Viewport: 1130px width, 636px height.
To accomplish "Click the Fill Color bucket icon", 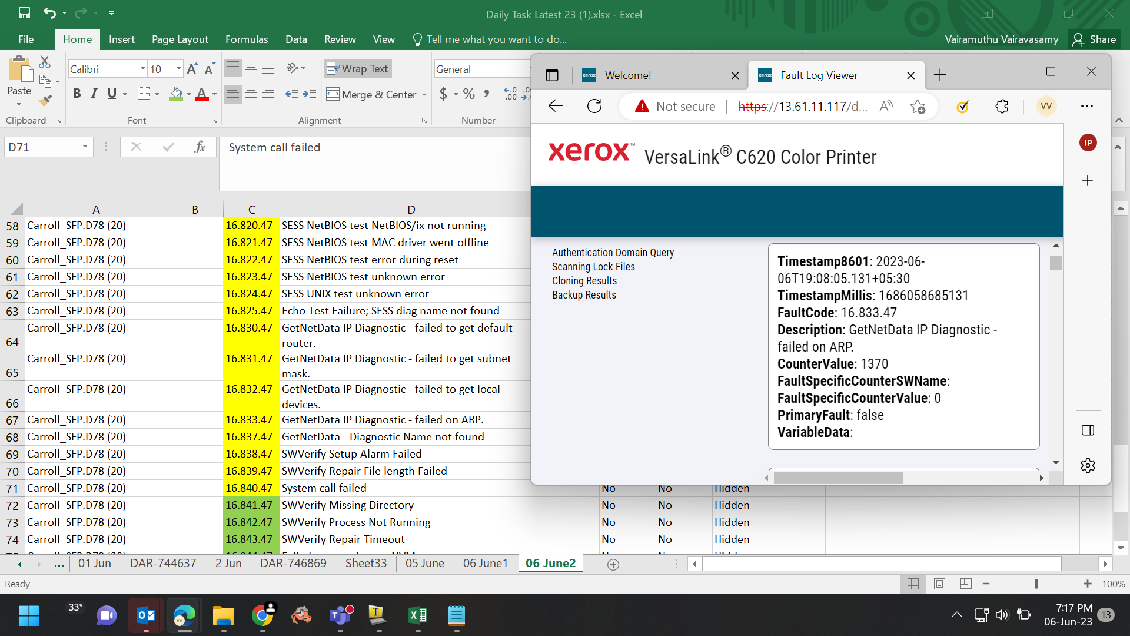I will [x=176, y=94].
